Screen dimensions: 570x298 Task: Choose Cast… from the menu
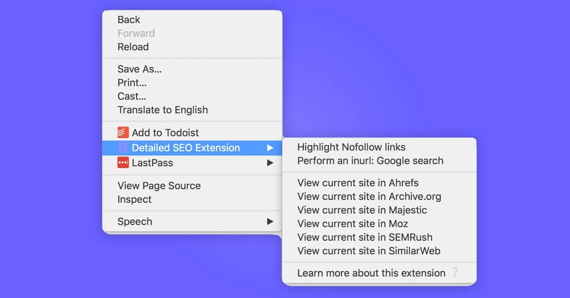132,96
